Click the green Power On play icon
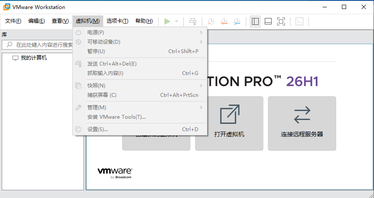The image size is (374, 198). point(168,21)
